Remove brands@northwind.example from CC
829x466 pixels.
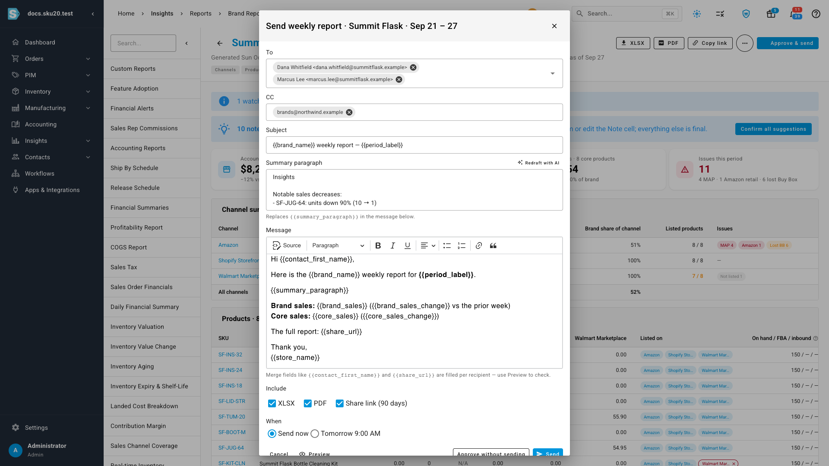[349, 112]
